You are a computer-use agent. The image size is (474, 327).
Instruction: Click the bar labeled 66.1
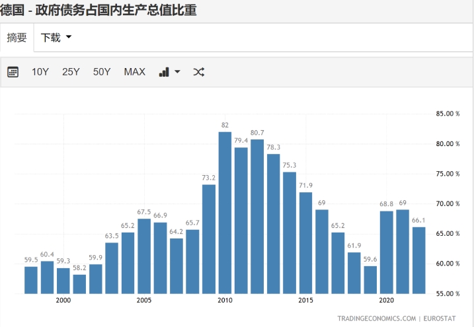(418, 260)
